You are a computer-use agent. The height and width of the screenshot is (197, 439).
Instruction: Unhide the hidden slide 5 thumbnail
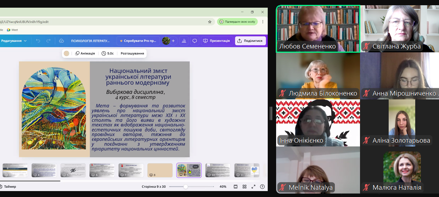click(x=73, y=170)
